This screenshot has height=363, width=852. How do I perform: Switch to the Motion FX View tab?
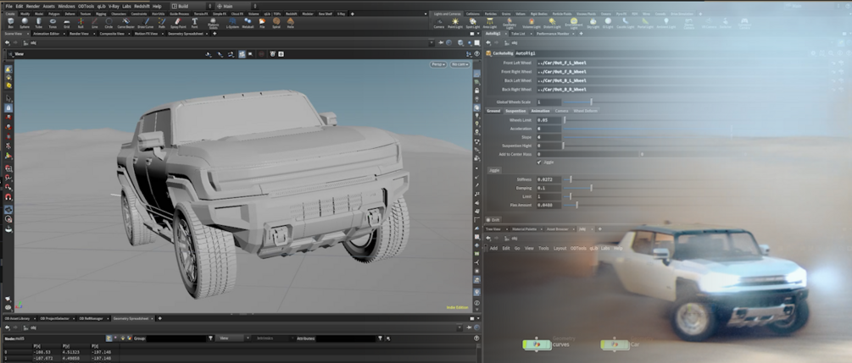(146, 34)
